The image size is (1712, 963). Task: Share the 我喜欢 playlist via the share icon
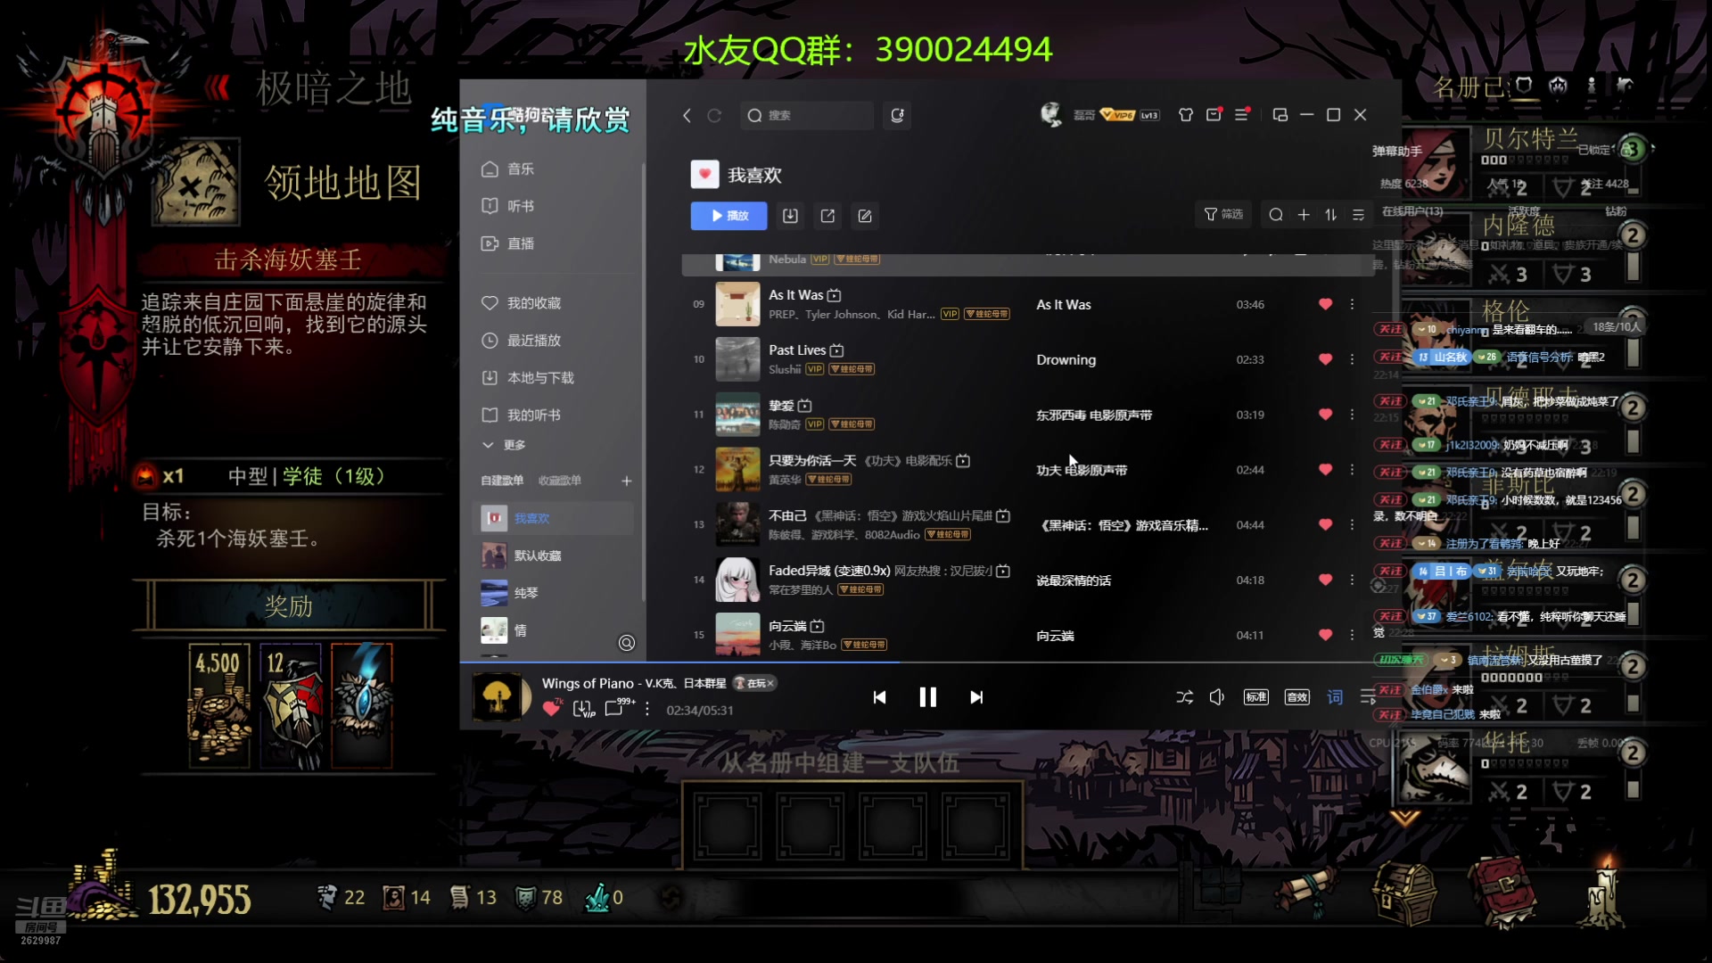click(x=827, y=216)
